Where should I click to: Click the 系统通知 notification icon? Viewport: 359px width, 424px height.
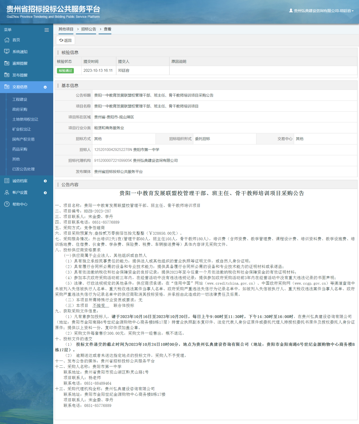(x=7, y=51)
